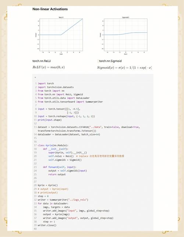184x237 pixels.
Task: Open the Sigmoid activation graph image
Action: click(123, 35)
